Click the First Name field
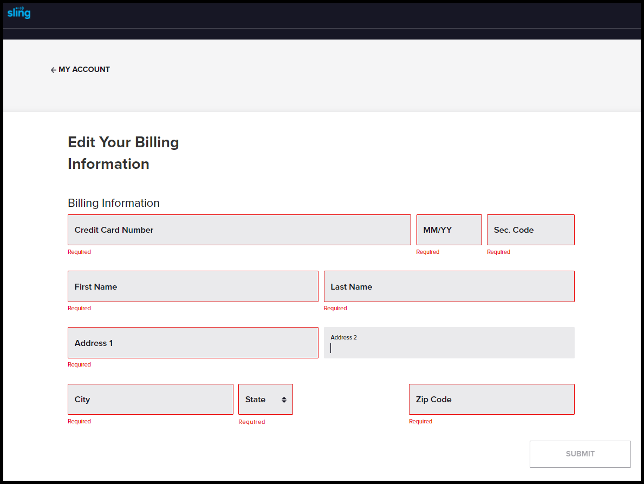This screenshot has width=644, height=484. click(x=192, y=286)
